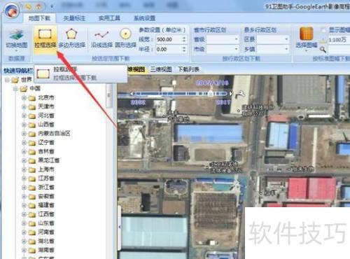
Task: Click the 选择图幅 grid icon
Action: coord(306,37)
